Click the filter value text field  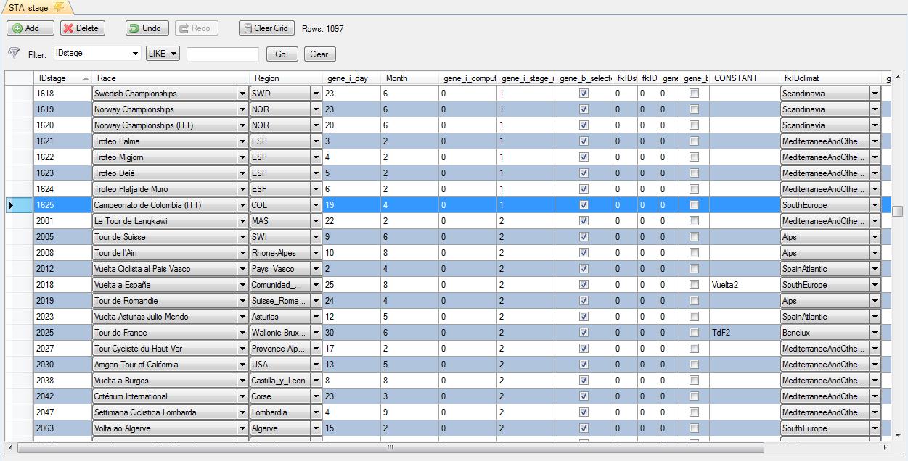222,54
